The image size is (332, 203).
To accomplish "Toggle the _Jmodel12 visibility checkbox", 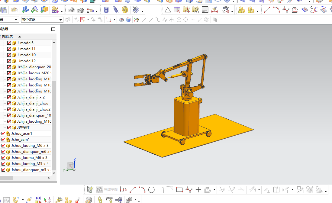I will coord(9,61).
